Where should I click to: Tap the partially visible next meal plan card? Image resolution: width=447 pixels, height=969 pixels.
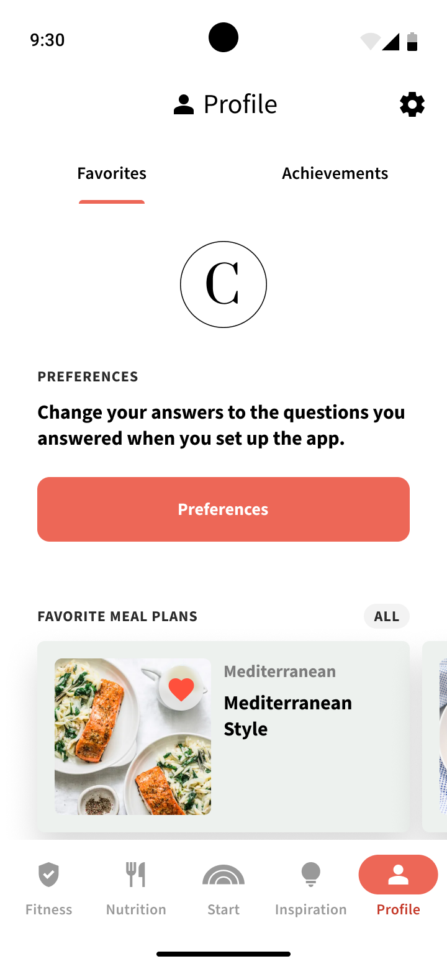[436, 737]
